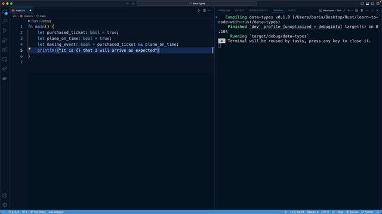Switch to the Debug Console tab
382x214 pixels.
(258, 11)
